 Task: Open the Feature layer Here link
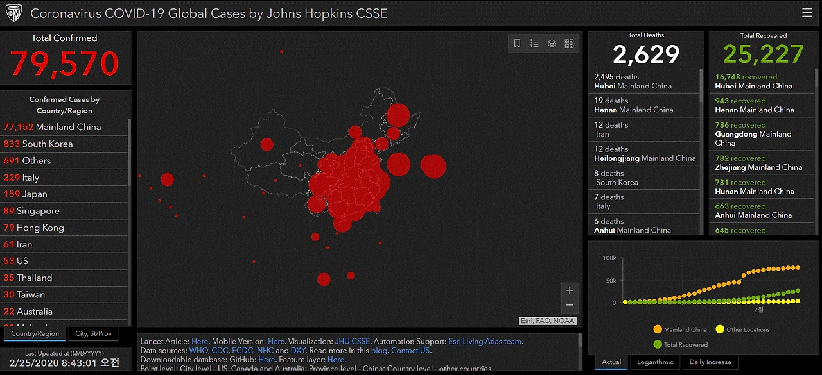(335, 360)
